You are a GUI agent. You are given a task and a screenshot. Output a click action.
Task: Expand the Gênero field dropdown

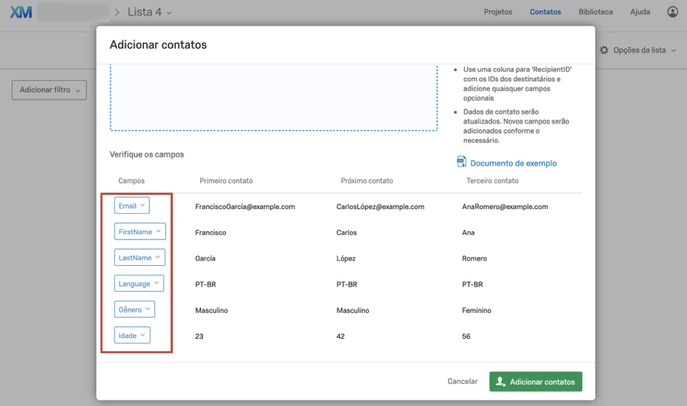pos(134,310)
